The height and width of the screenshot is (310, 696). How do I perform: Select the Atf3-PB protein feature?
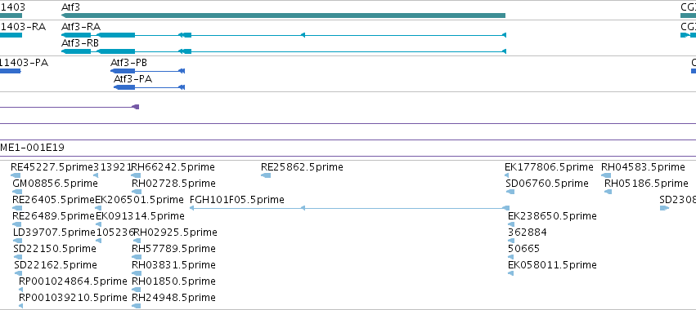click(x=147, y=71)
